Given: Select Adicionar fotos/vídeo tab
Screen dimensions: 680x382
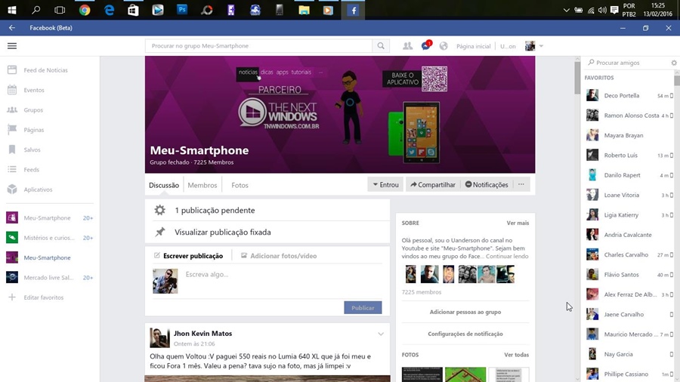Looking at the screenshot, I should click(279, 256).
